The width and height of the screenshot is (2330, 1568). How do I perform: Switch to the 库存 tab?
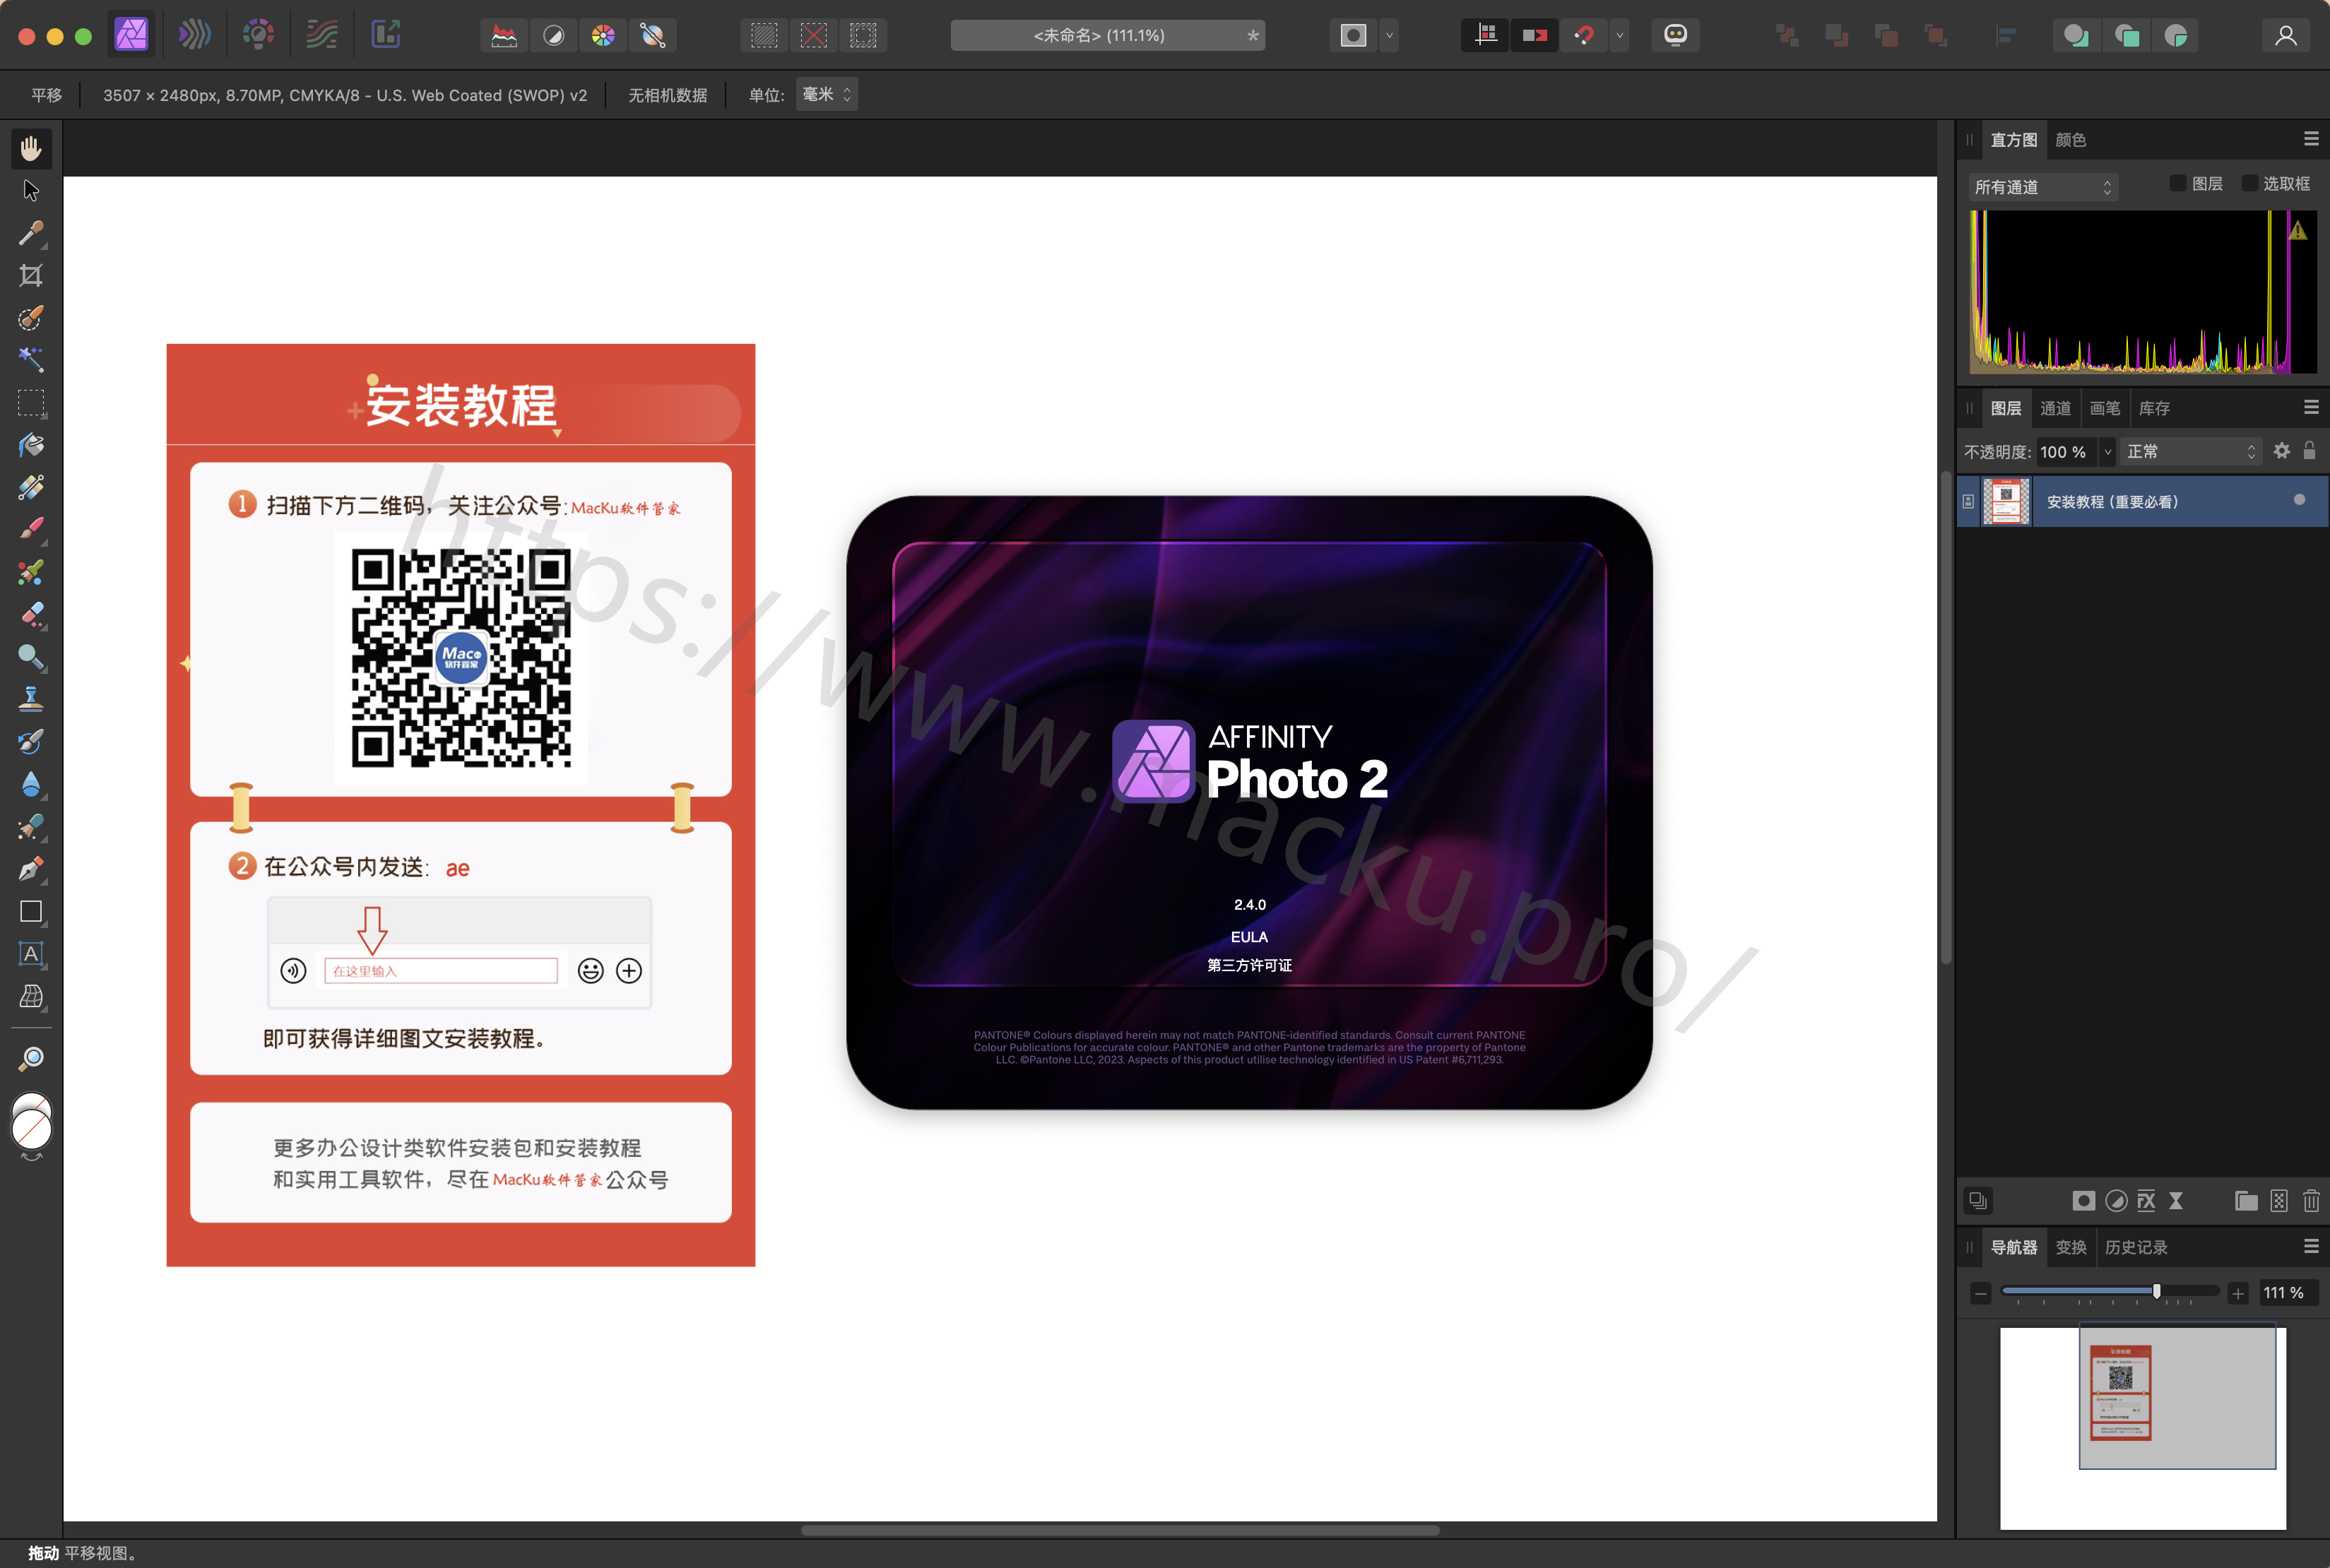[x=2154, y=408]
